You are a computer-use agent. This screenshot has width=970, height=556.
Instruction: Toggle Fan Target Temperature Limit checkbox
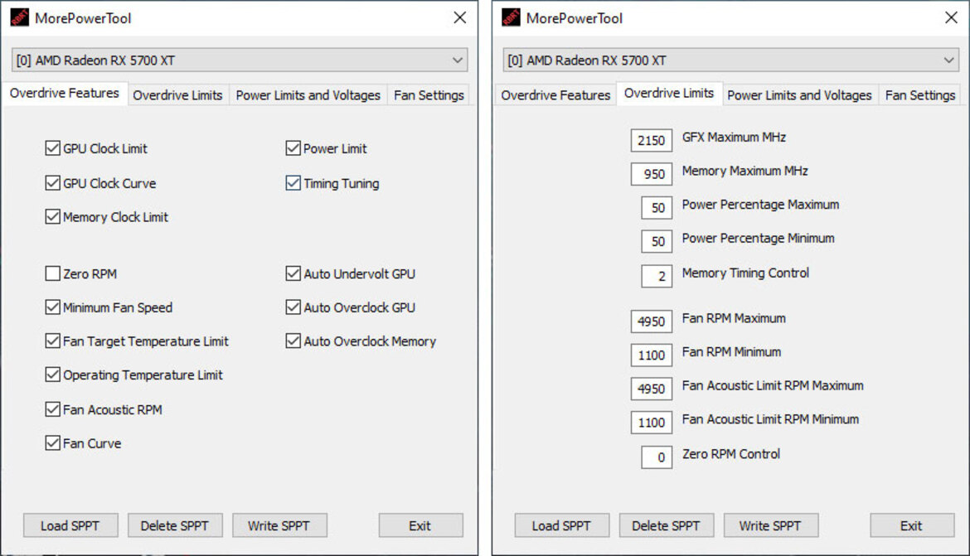pyautogui.click(x=52, y=341)
